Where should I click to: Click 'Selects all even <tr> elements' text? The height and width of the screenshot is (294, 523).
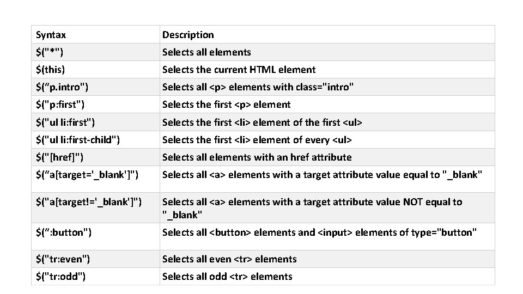(229, 259)
